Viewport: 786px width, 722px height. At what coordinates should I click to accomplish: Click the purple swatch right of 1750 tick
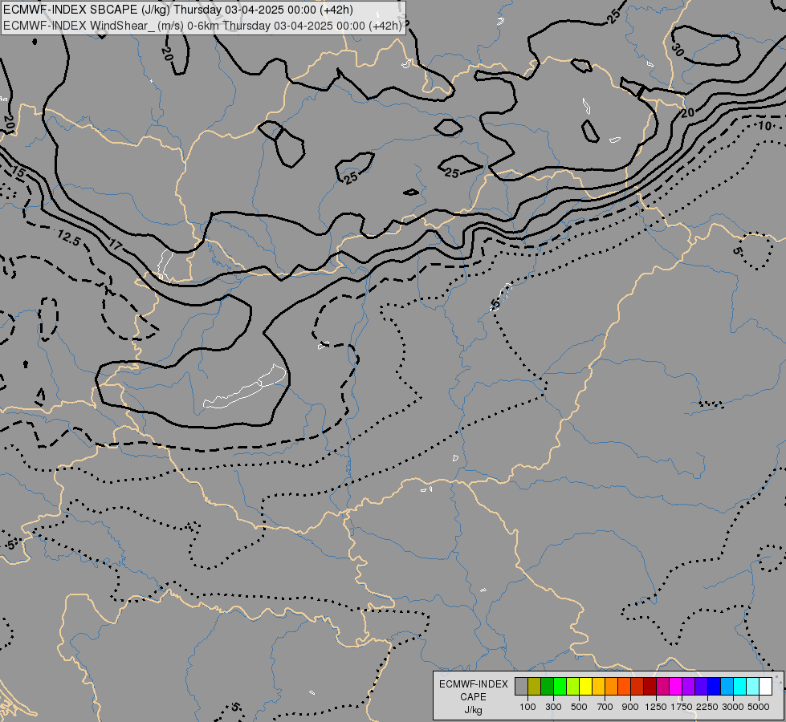coord(689,687)
